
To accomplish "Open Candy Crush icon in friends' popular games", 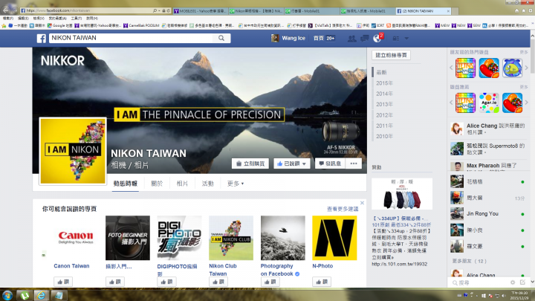I will [x=489, y=68].
